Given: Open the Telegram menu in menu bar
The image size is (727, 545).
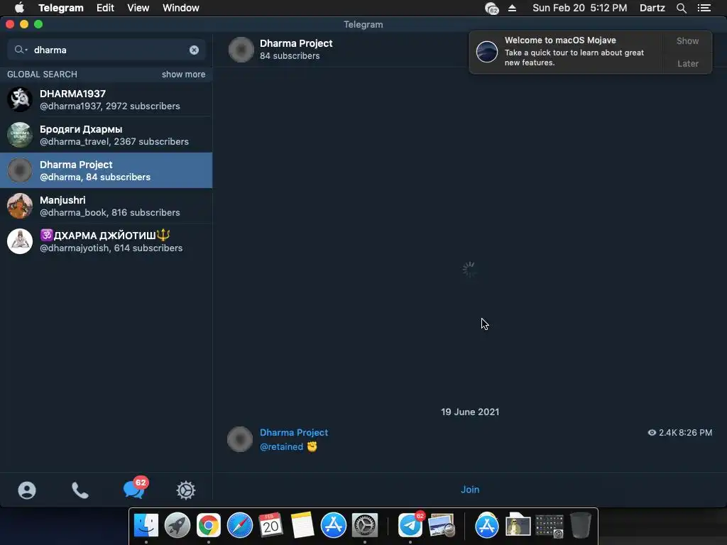Looking at the screenshot, I should pos(61,8).
